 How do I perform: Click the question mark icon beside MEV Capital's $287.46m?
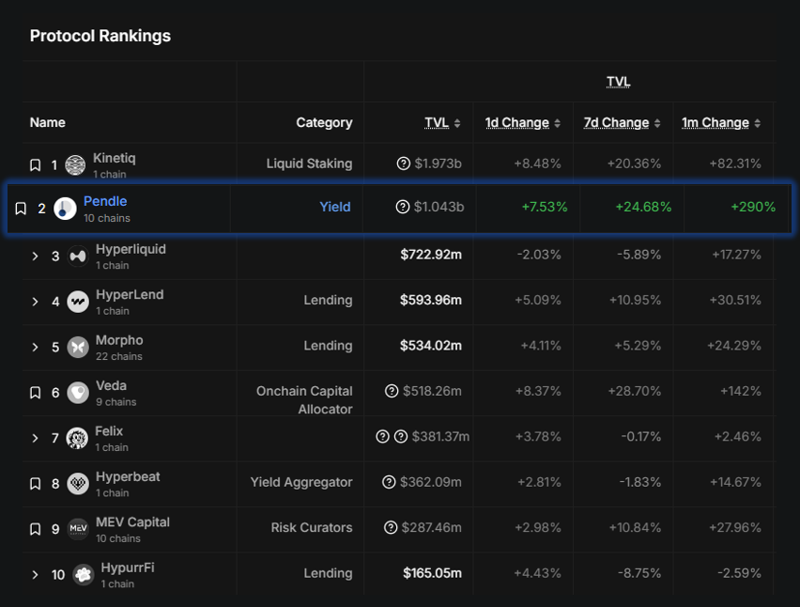391,527
